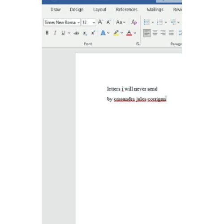224x224 pixels.
Task: Decrease font size with shrink icon
Action: 109,22
